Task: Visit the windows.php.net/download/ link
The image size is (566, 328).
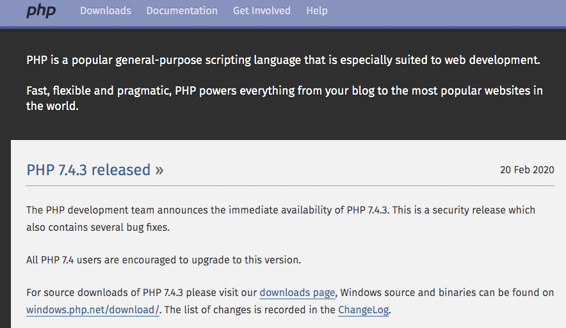Action: point(92,310)
